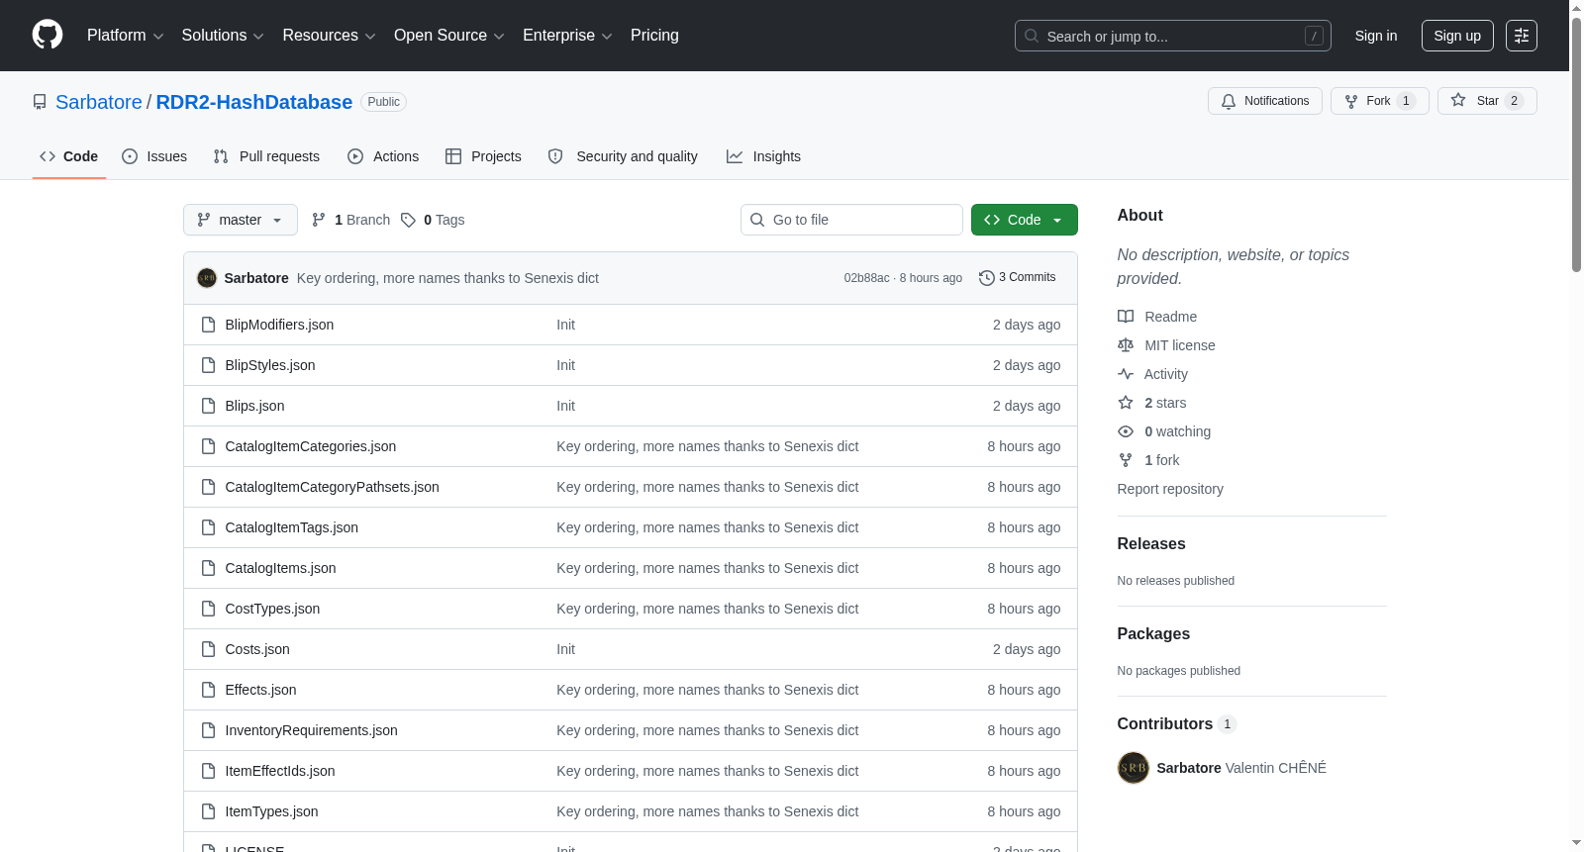Expand the green Code dropdown button
The image size is (1584, 852).
coord(1024,220)
